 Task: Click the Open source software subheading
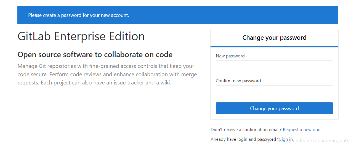[95, 55]
